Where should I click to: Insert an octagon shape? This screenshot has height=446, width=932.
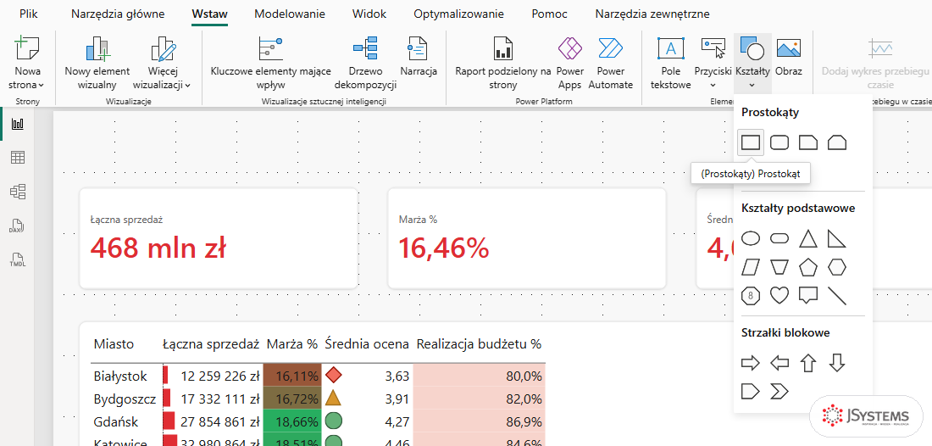tap(751, 295)
